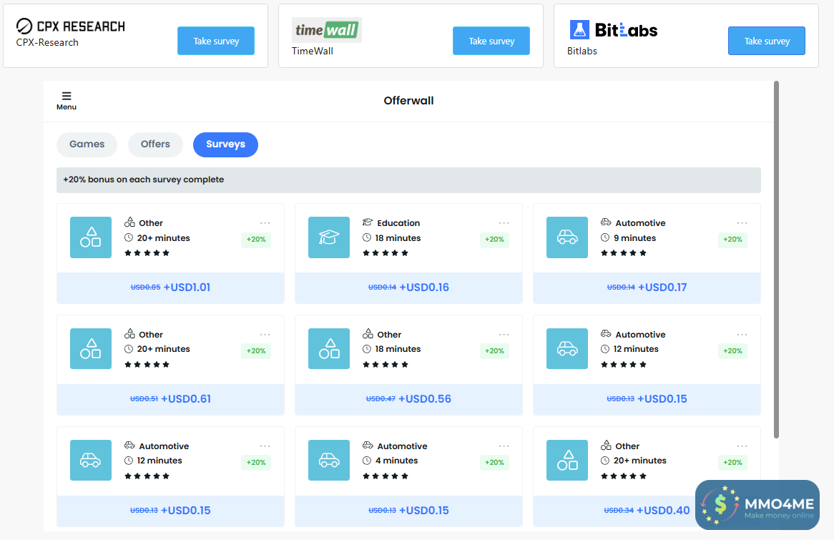The image size is (834, 540).
Task: Click the Offerwall heading
Action: (x=408, y=101)
